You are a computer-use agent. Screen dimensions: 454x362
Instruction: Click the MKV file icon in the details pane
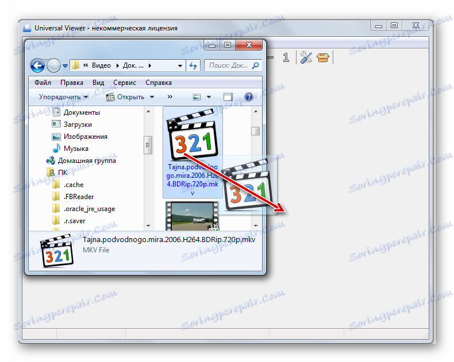click(x=56, y=251)
